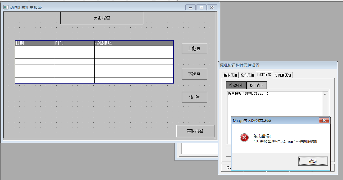This screenshot has width=343, height=180.
Task: Click the 报警描述 column header
Action: click(x=134, y=43)
